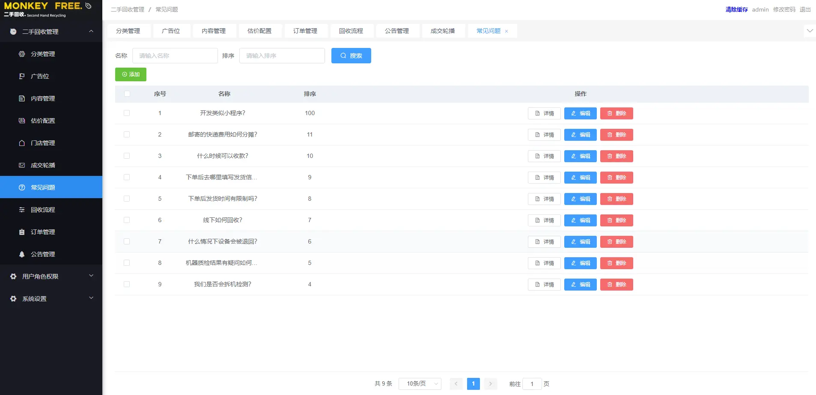This screenshot has height=395, width=816.
Task: Tick the select-all checkbox in table header
Action: pos(127,94)
